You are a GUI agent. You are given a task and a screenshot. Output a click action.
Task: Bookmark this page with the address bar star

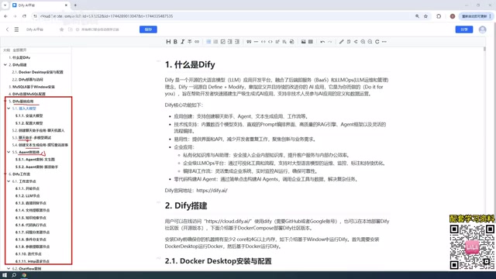point(425,16)
